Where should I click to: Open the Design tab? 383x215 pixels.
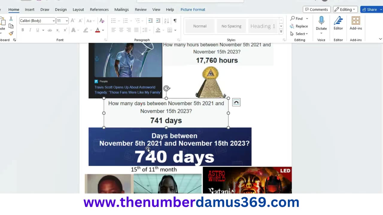(61, 10)
